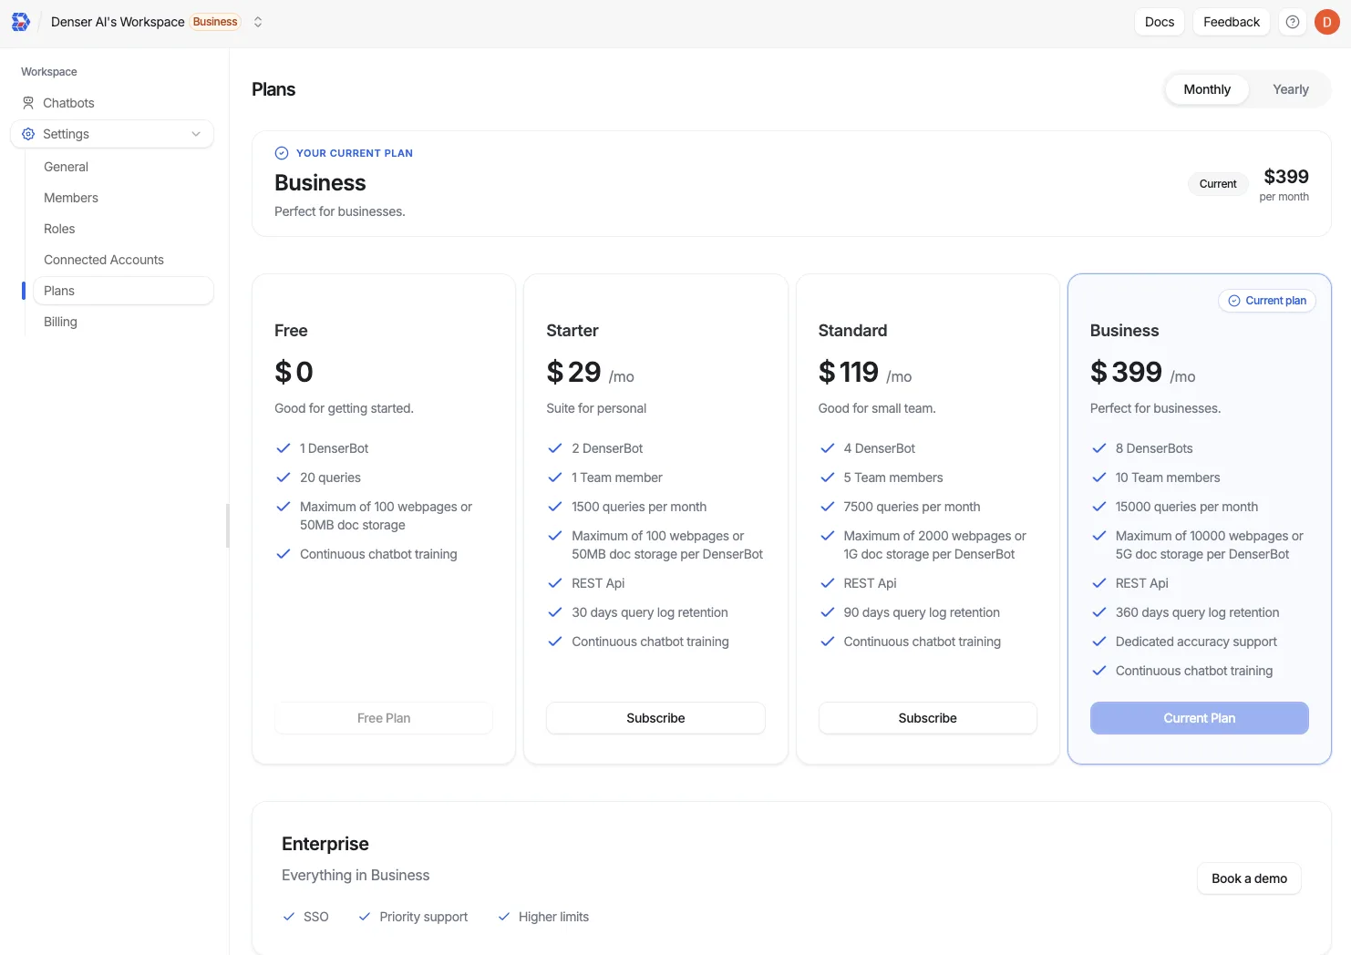Go to Chatbots in sidebar
Screen dimensions: 1351x955
68,103
